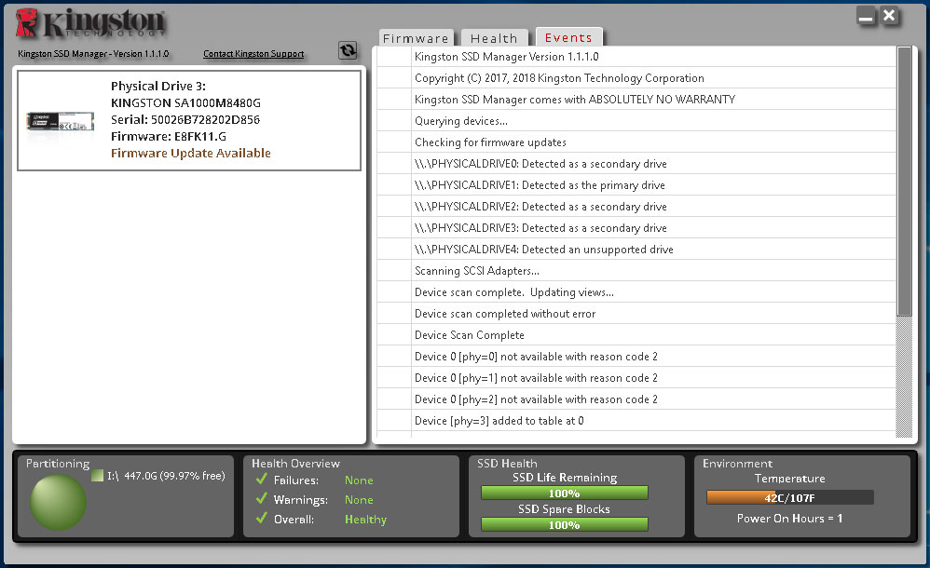Click the Failures green checkmark icon

point(261,480)
